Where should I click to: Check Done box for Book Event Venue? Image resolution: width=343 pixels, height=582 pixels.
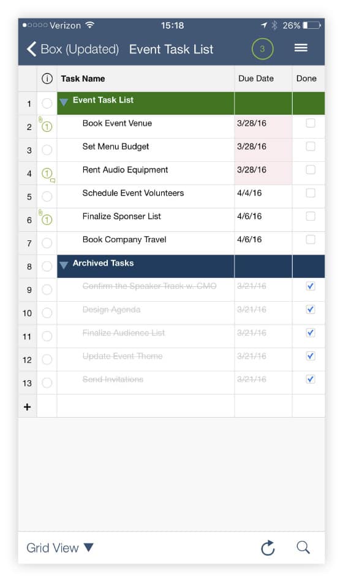coord(311,123)
